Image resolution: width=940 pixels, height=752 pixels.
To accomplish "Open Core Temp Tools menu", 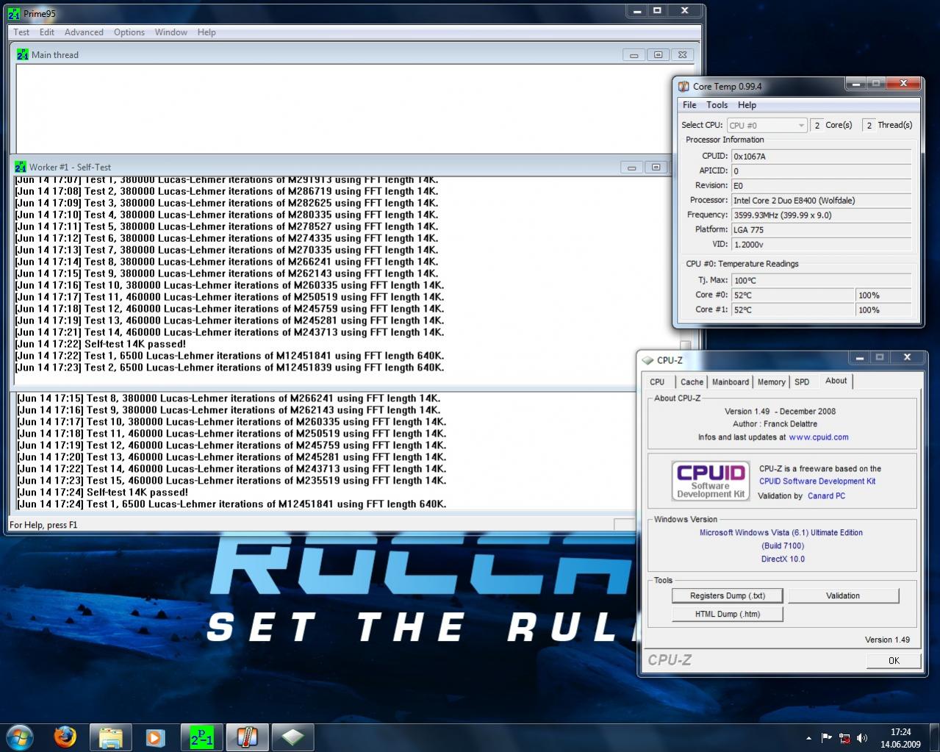I will [717, 105].
